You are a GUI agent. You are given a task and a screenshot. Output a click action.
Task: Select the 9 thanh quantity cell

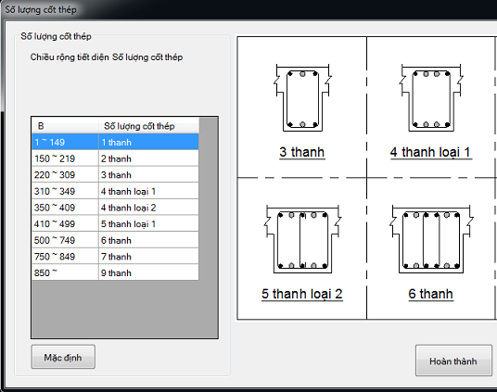148,272
